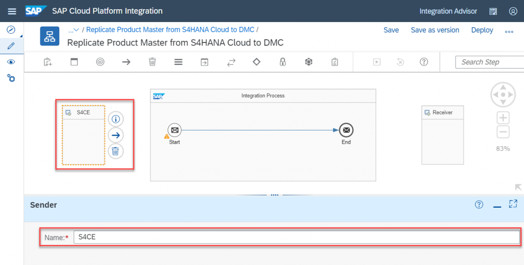Expand the breadcrumb ellipsis dropdown
The width and height of the screenshot is (524, 265).
(74, 30)
